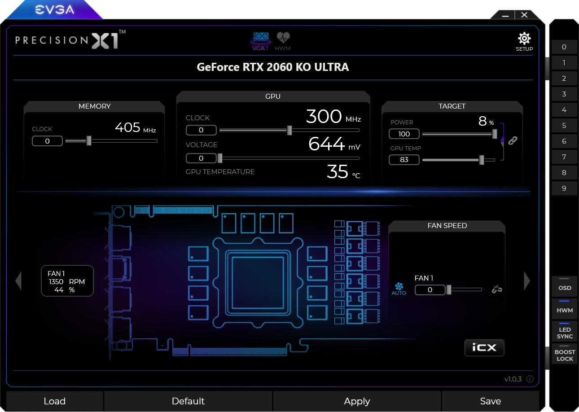Screen dimensions: 579x412
Task: Close the Precision X1 window
Action: (524, 15)
